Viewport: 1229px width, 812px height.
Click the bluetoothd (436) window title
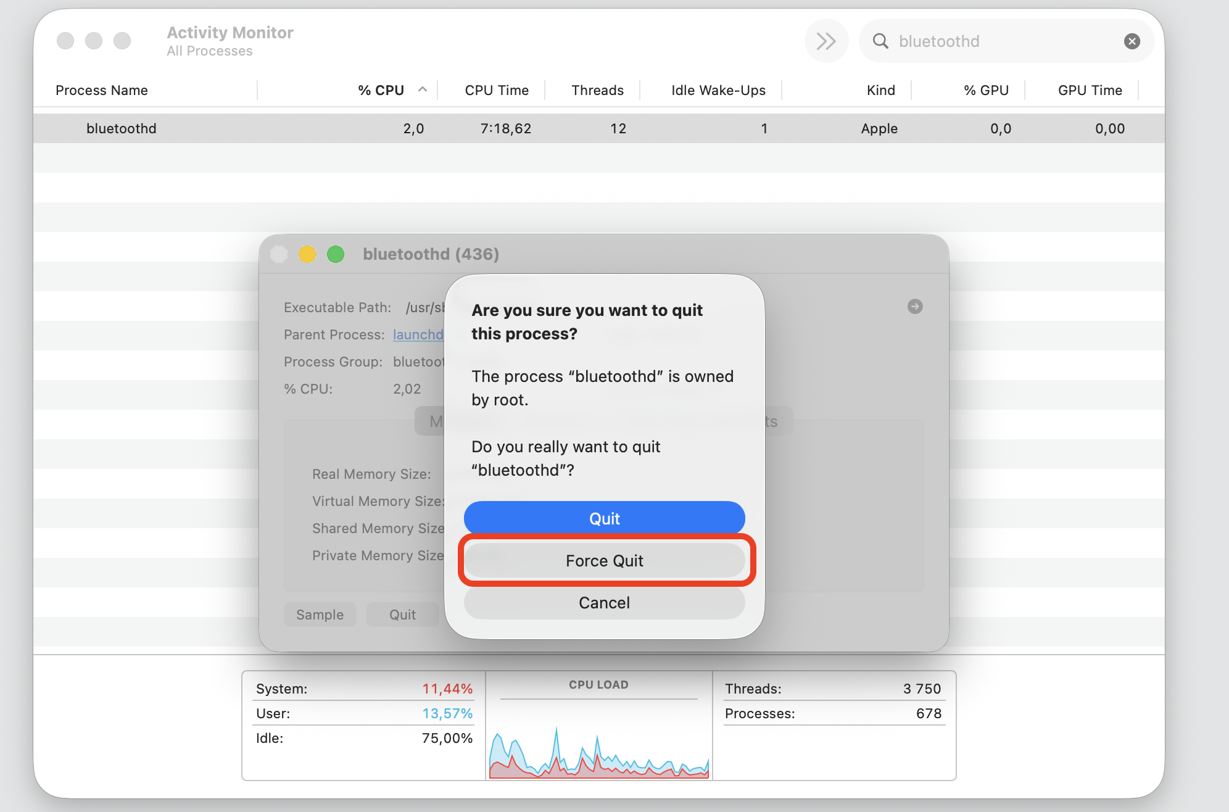click(431, 254)
